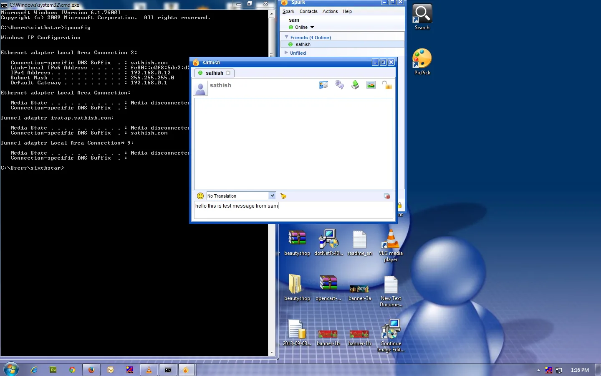The width and height of the screenshot is (601, 376).
Task: Select the banner-3a image file
Action: click(360, 292)
